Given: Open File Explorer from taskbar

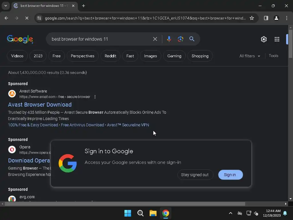Looking at the screenshot, I should pos(153,213).
